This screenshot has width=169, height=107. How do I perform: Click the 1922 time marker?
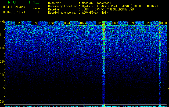34,23
